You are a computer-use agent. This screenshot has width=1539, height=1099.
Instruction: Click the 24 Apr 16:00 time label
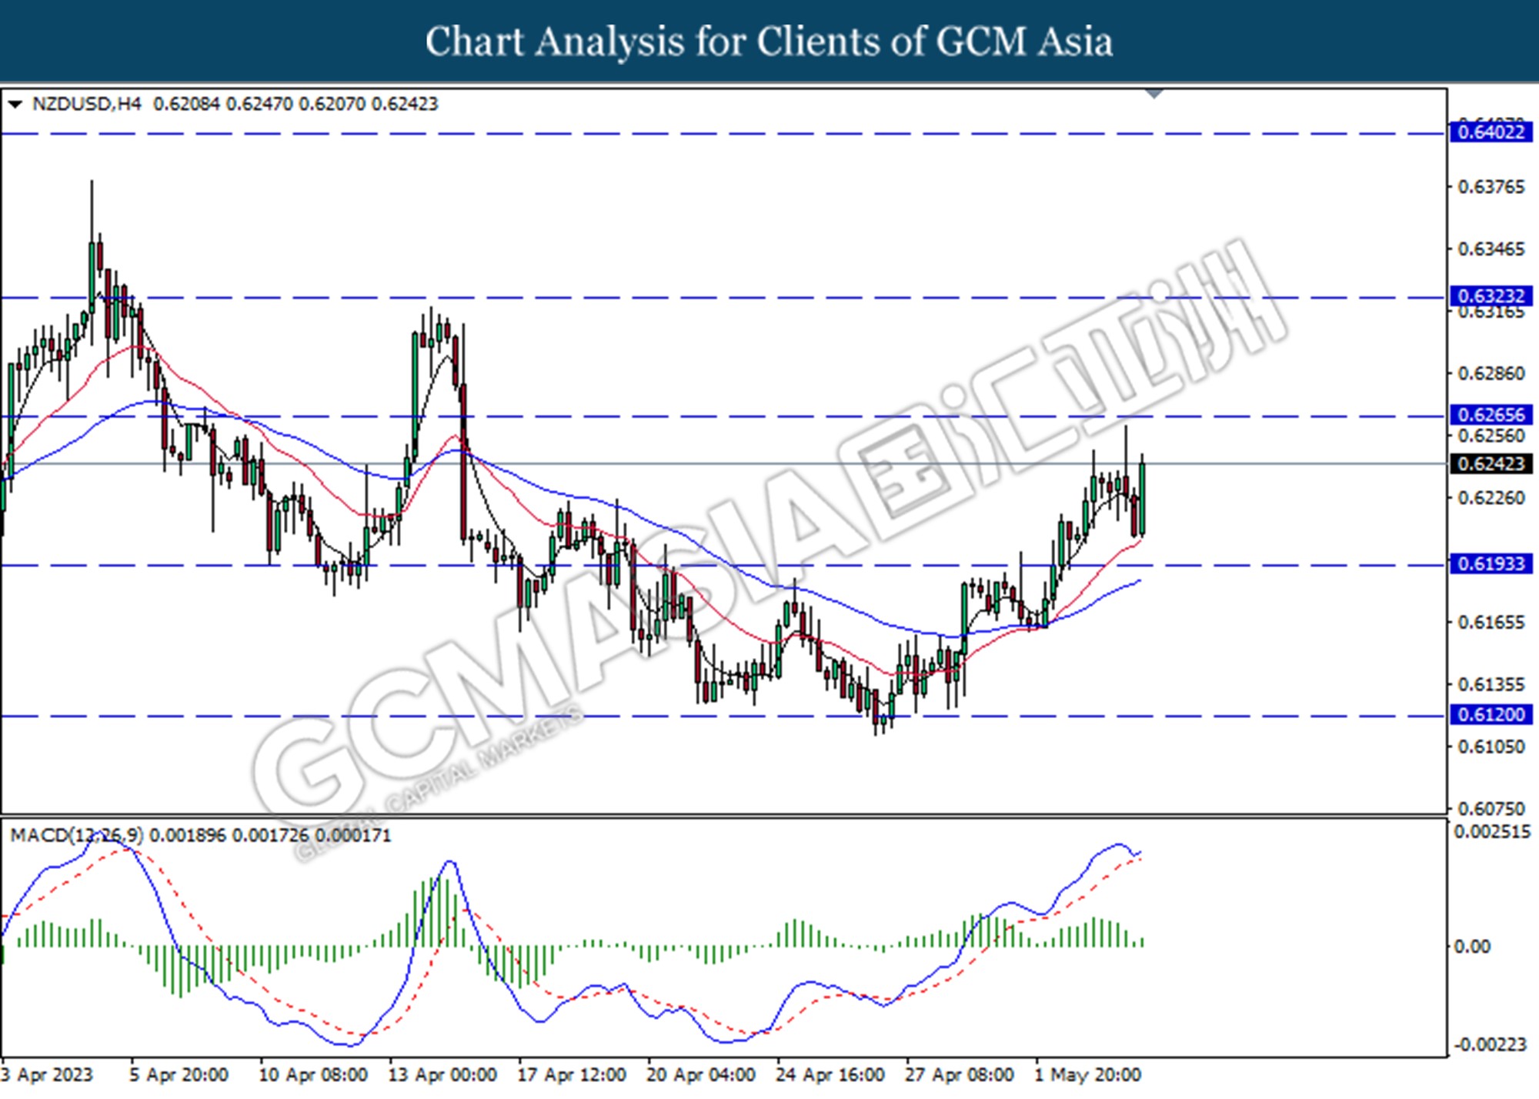(830, 1074)
